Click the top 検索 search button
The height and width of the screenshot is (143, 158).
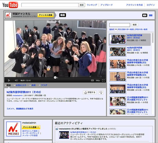click(82, 5)
